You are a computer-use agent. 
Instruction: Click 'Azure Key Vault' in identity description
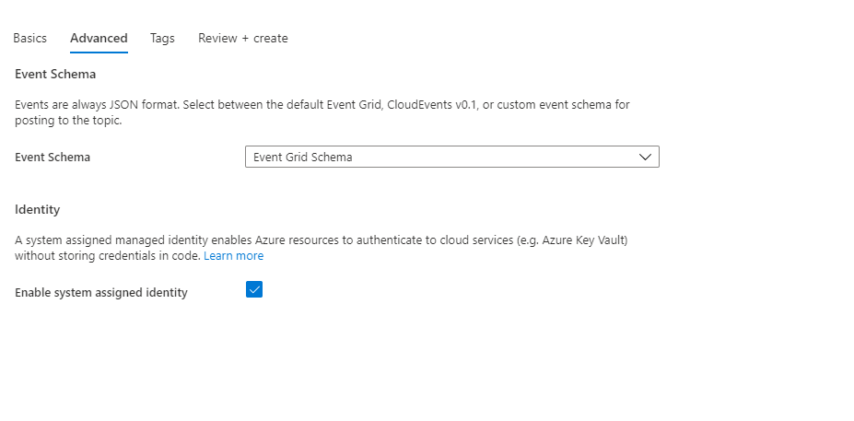pos(586,240)
